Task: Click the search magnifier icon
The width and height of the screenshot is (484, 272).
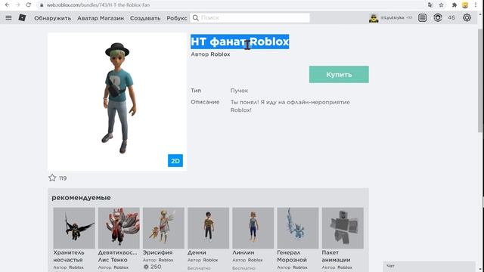Action: [x=195, y=18]
